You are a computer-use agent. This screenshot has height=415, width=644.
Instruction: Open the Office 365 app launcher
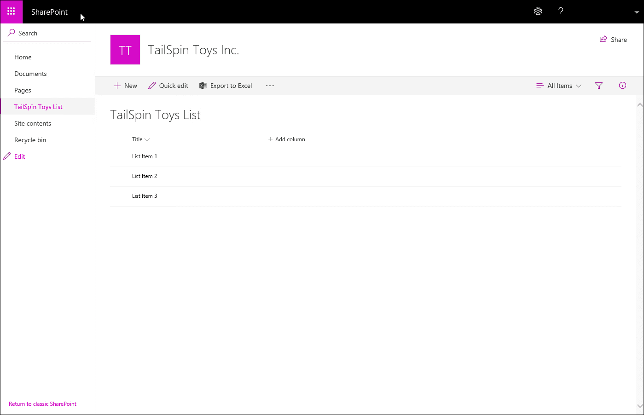point(11,12)
